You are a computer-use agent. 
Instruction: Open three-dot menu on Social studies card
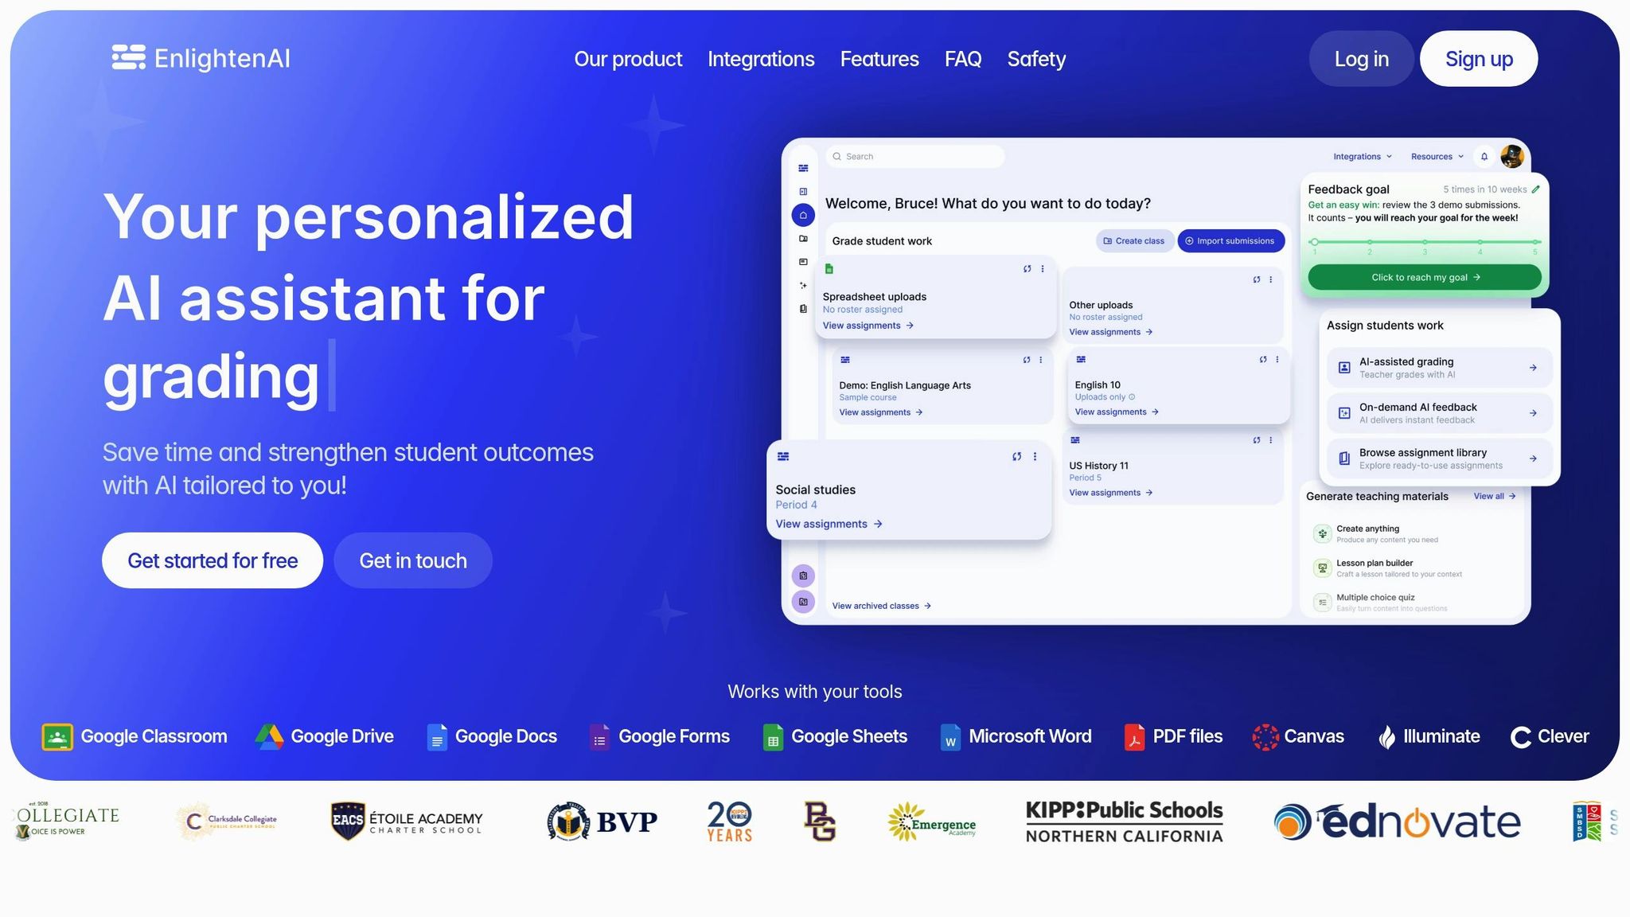1035,456
